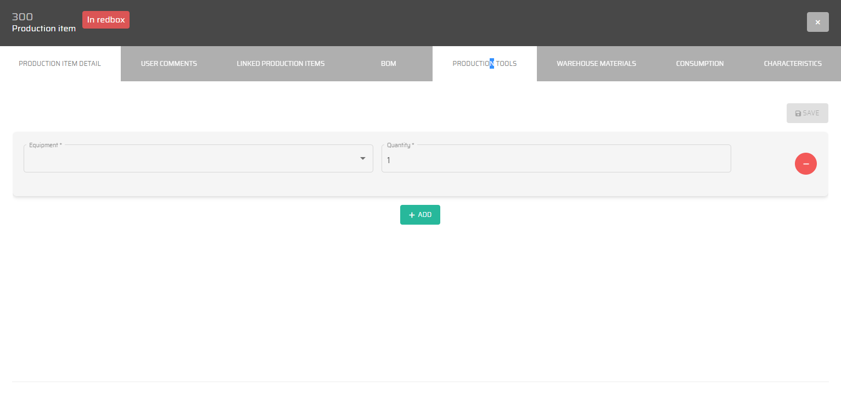Go to Linked Production Items tab
Viewport: 841px width, 418px height.
pyautogui.click(x=281, y=64)
